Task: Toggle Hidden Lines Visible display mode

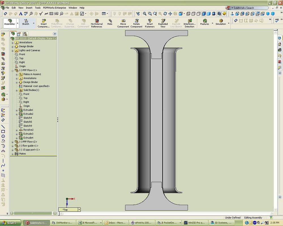Action: click(193, 14)
